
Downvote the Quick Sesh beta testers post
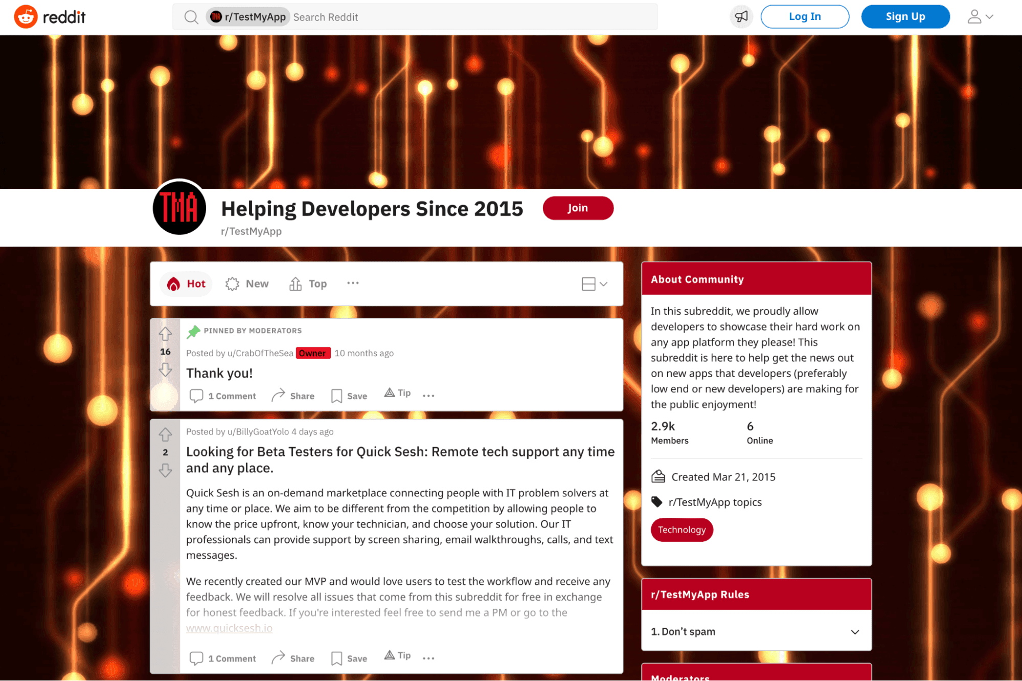[x=165, y=470]
